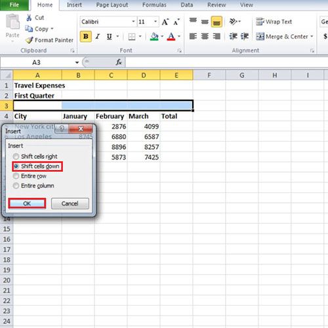Switch to the Review tab
The image size is (328, 328).
coord(216,5)
